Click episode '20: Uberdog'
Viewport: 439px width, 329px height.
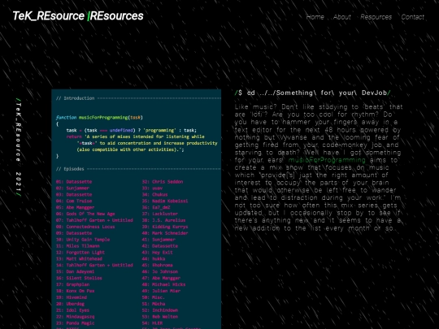(70, 304)
